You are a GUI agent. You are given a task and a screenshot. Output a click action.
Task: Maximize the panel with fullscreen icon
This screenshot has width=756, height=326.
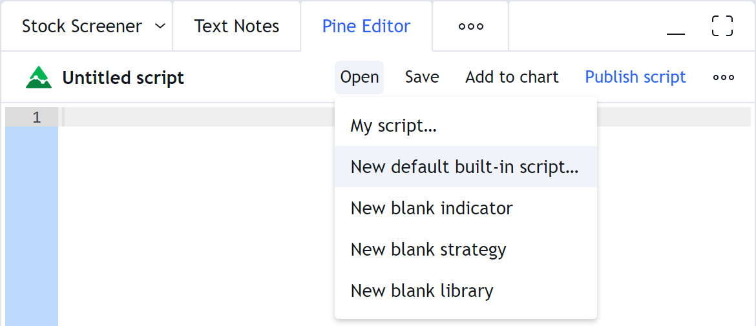coord(722,26)
